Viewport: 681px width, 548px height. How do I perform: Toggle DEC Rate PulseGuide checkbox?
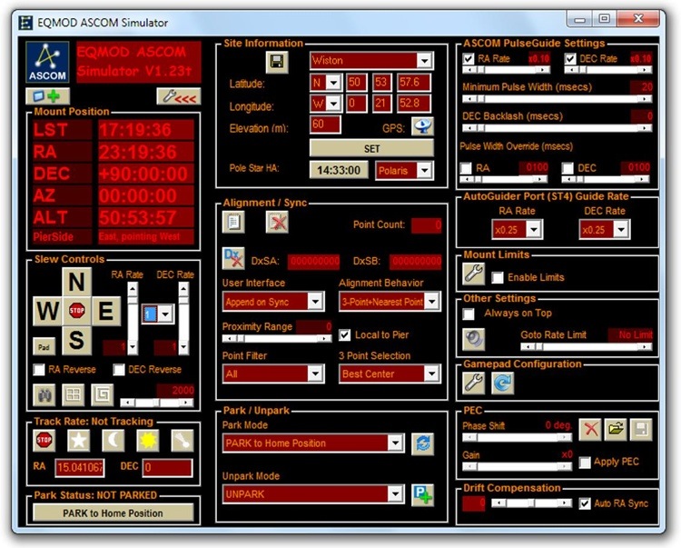click(570, 58)
